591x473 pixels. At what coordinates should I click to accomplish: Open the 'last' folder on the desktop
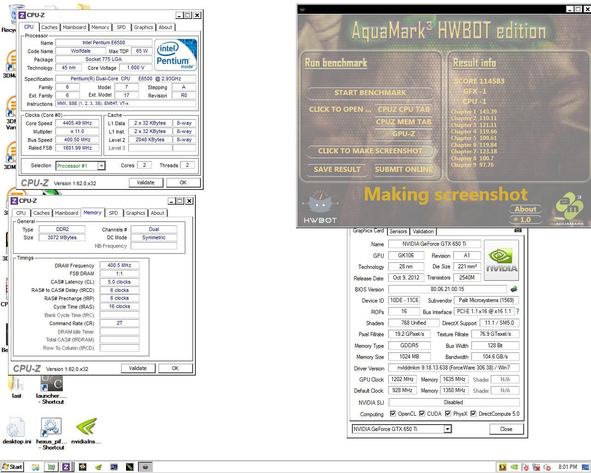[17, 387]
